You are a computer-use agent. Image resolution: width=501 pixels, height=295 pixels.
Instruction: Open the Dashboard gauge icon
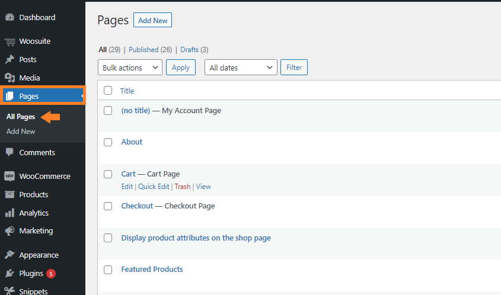[10, 17]
